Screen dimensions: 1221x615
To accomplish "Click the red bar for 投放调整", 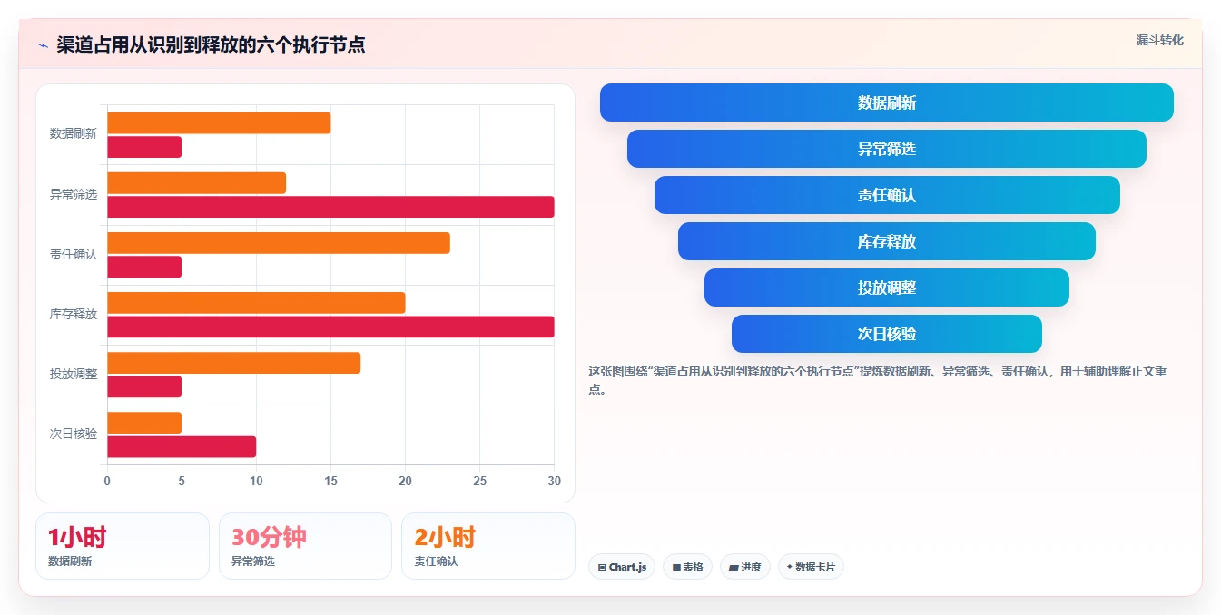I will click(x=144, y=386).
